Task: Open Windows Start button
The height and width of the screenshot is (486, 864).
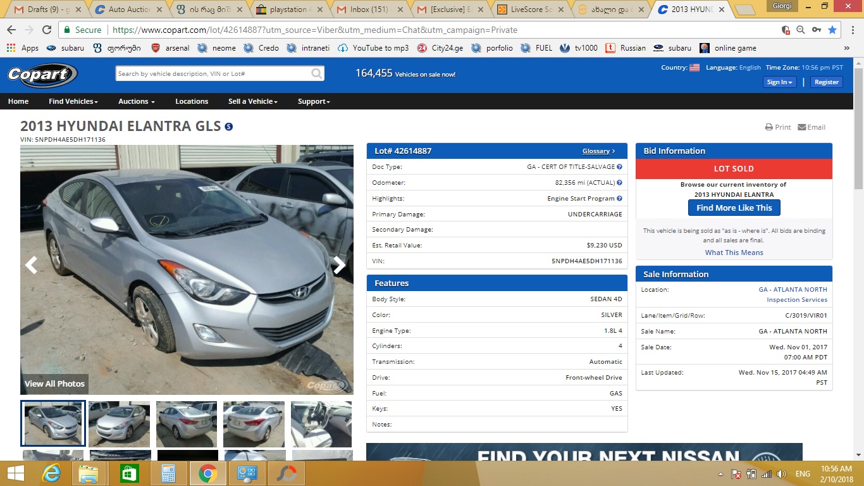Action: [x=15, y=473]
